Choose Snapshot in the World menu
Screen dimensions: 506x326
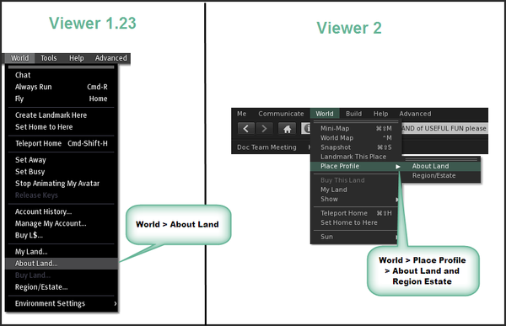pyautogui.click(x=355, y=147)
